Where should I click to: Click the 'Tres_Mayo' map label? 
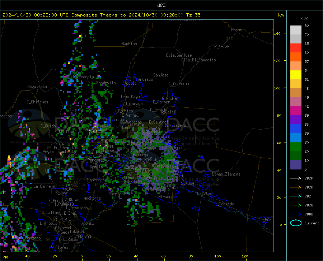(x=130, y=97)
